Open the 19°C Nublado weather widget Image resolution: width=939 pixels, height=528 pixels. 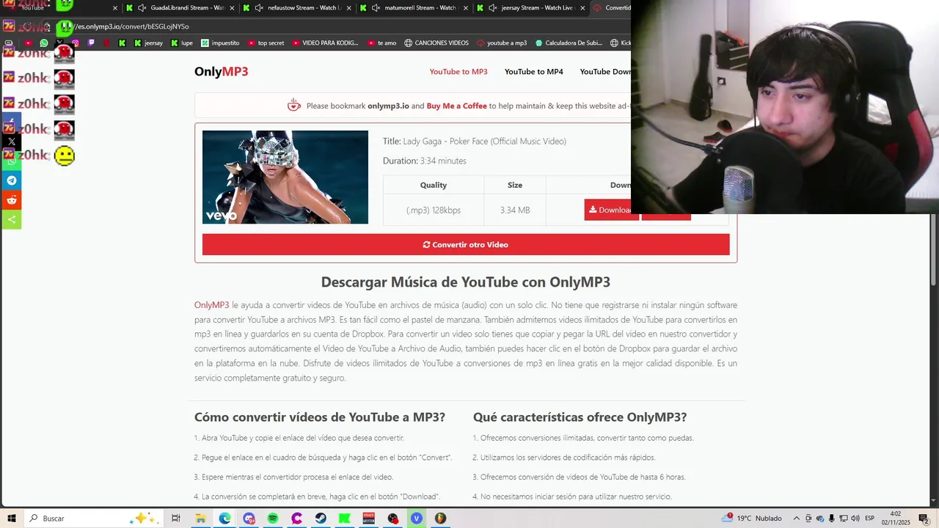(x=753, y=518)
